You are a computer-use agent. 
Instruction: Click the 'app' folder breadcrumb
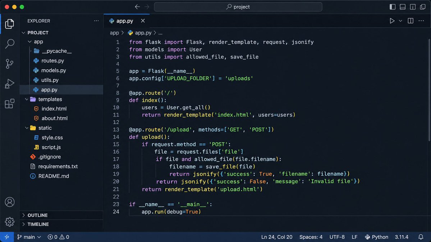click(x=114, y=33)
